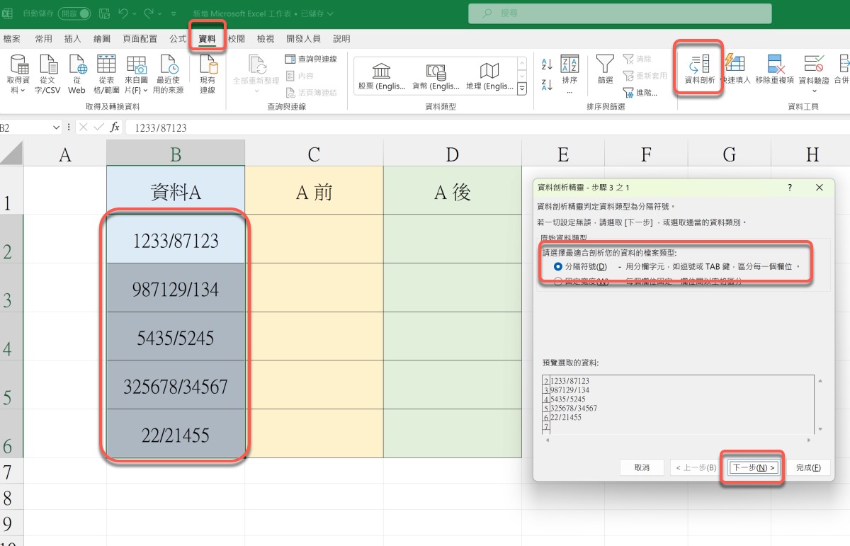Screen dimensions: 850x546
Task: Select the Fixed width (固定寬度) radio button
Action: tap(558, 282)
